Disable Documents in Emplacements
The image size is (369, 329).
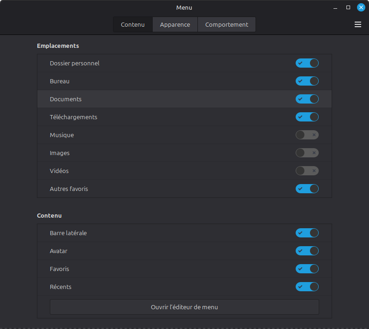[x=307, y=99]
